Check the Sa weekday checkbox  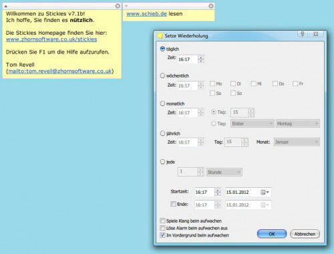212,93
